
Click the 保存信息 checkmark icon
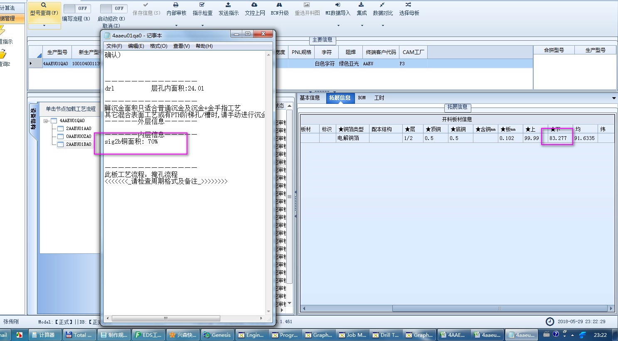tap(145, 5)
